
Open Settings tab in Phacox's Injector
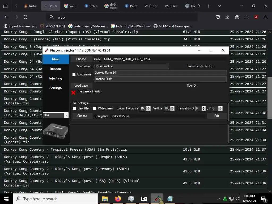[56, 88]
